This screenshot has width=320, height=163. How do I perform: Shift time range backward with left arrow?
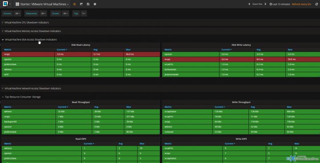coord(249,4)
